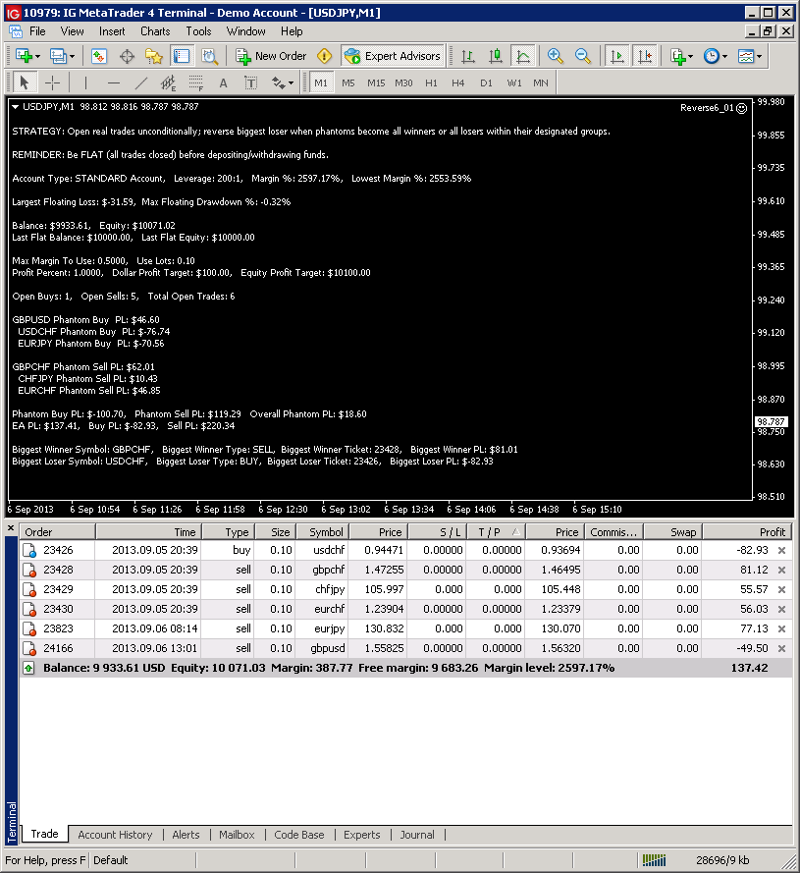Screen dimensions: 800x873
Task: Expand the New Chart dropdown arrow
Action: (x=38, y=56)
